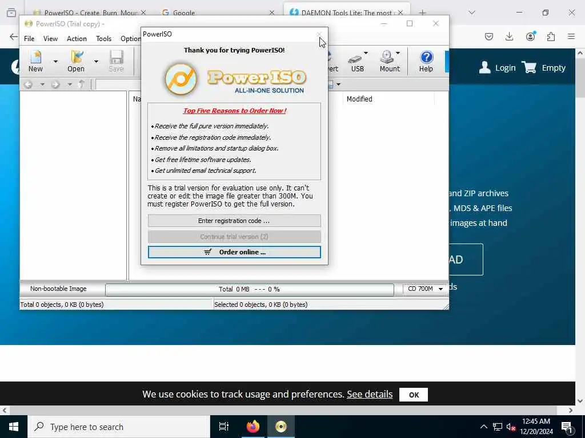The height and width of the screenshot is (438, 585).
Task: Click the USB drive toolbar icon
Action: [356, 62]
